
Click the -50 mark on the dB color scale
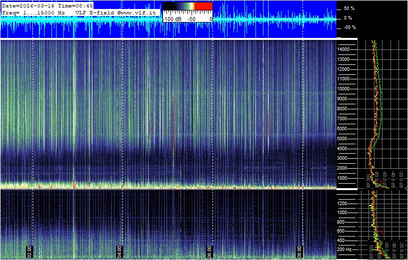(190, 18)
